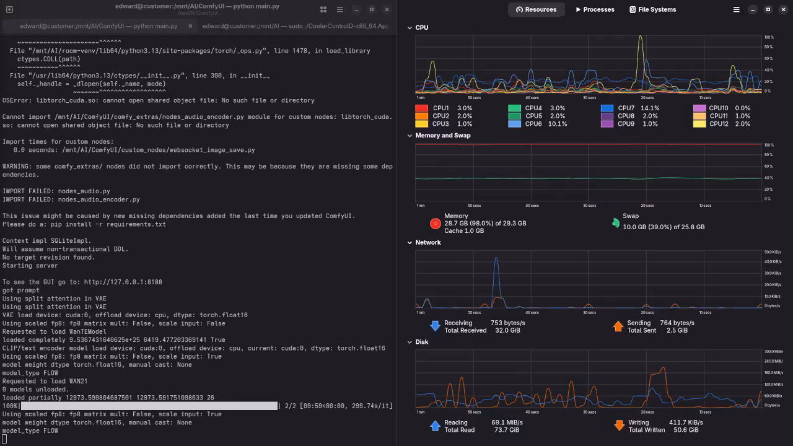The width and height of the screenshot is (793, 446).
Task: Click the red Memory pie icon
Action: pos(435,223)
